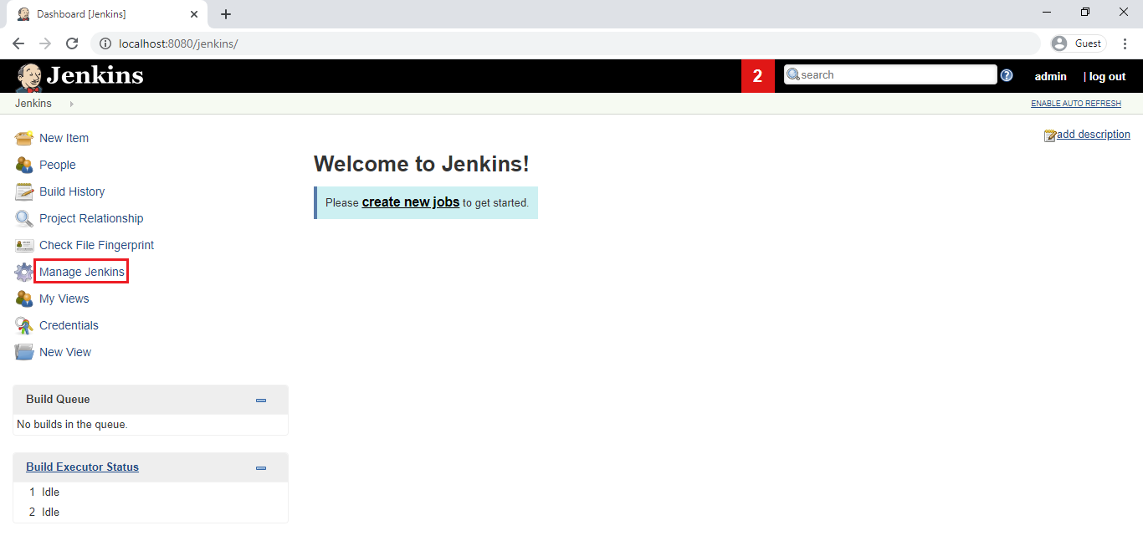Click the add description link
The image size is (1143, 541).
pyautogui.click(x=1094, y=135)
